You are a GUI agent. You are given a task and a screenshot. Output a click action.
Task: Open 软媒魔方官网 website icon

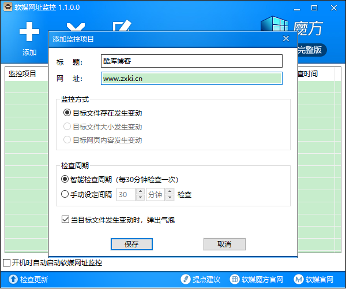234,279
